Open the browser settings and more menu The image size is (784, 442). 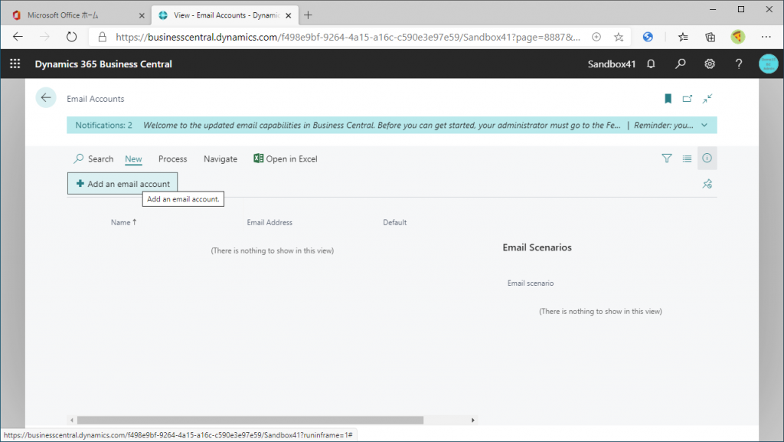(766, 37)
